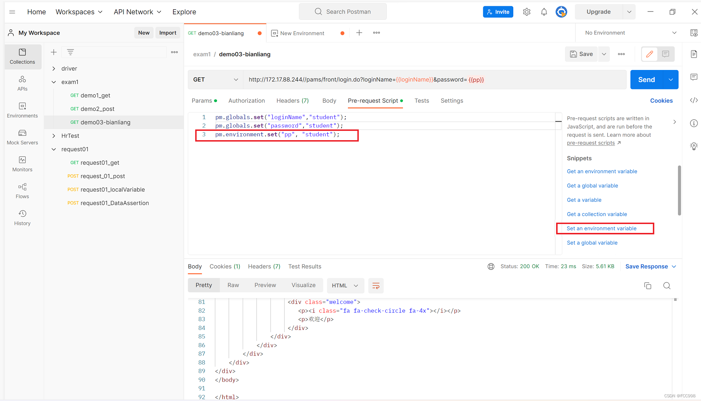Click the Send button
This screenshot has width=701, height=401.
pos(646,79)
